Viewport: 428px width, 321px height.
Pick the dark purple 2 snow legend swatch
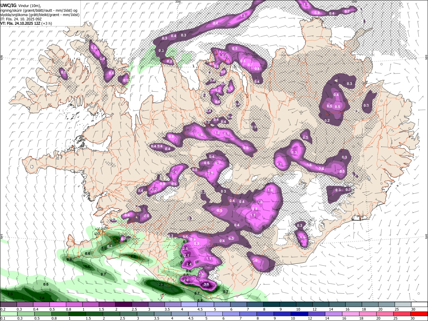click(x=123, y=304)
